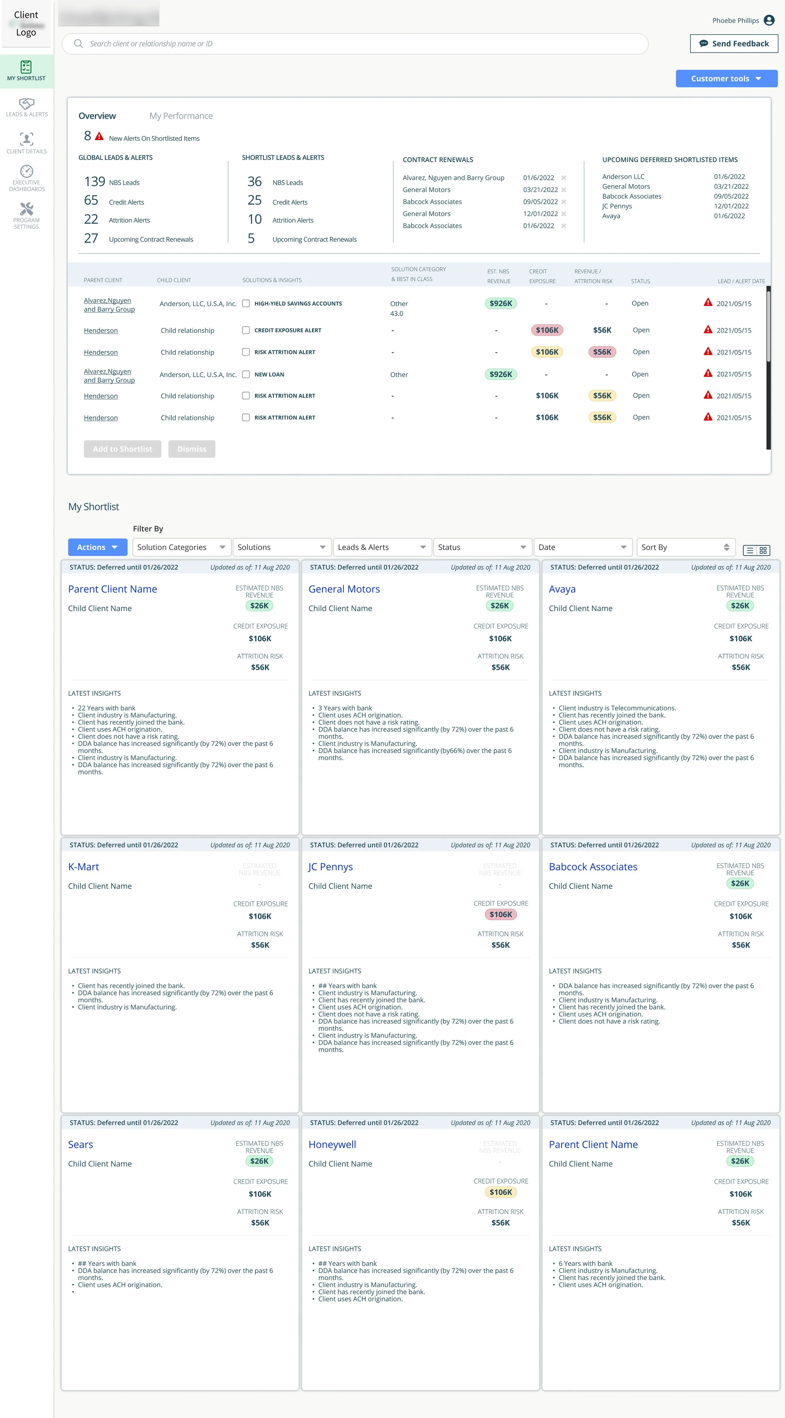Open the Solution Categories filter dropdown
Screen dimensions: 785x1418
181,547
